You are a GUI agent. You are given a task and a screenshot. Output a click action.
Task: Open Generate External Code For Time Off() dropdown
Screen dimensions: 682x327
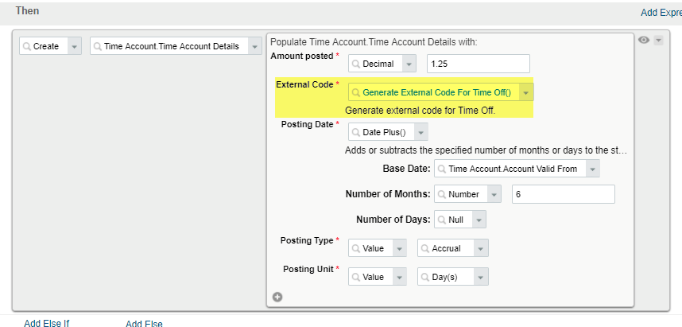[526, 93]
